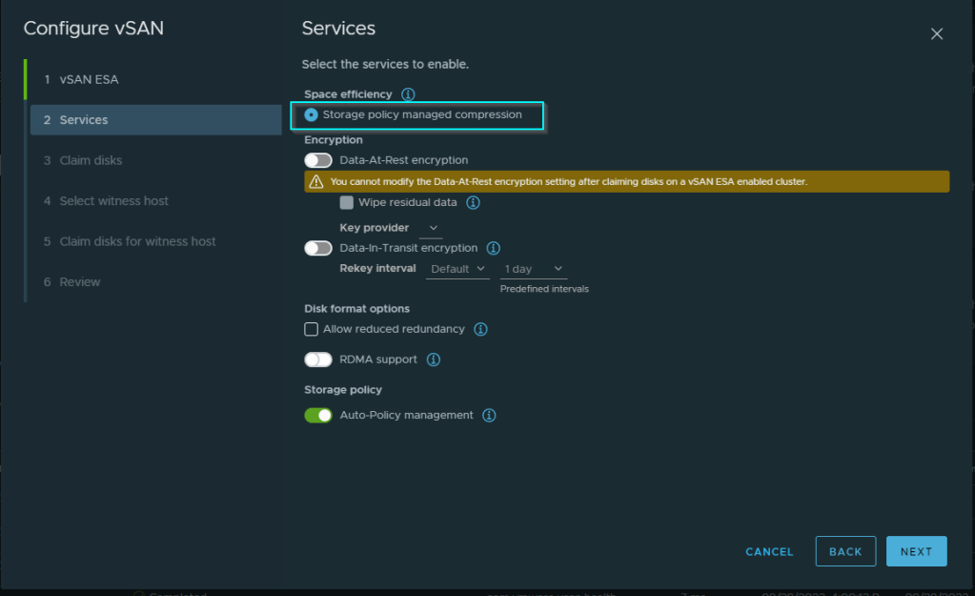Disable Auto-Policy management toggle
975x596 pixels.
click(318, 416)
